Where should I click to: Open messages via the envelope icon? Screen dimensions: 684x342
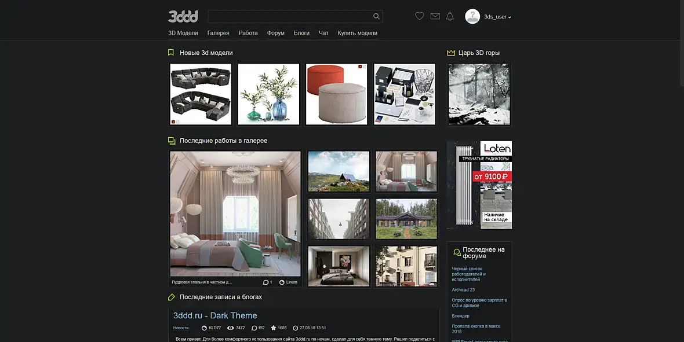[435, 17]
